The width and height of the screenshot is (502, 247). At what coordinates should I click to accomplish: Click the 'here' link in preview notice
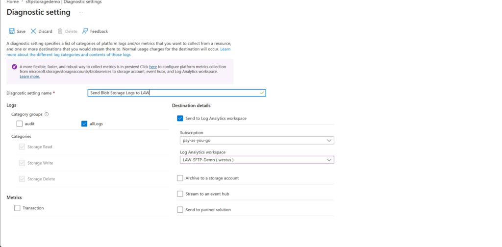click(153, 67)
